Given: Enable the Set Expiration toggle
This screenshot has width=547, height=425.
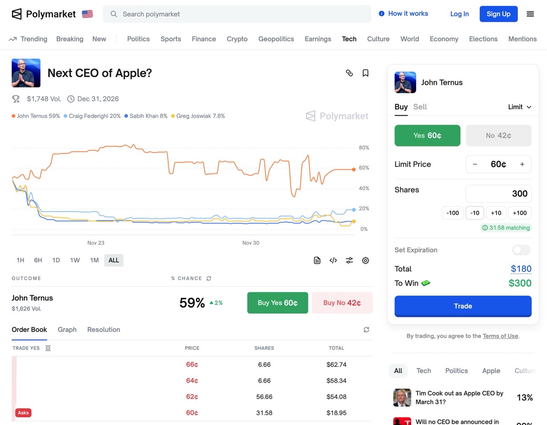Looking at the screenshot, I should (521, 250).
